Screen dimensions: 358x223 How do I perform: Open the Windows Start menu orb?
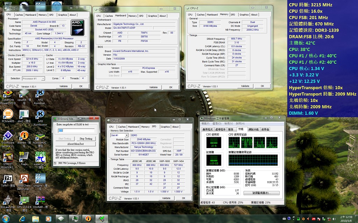click(x=6, y=219)
